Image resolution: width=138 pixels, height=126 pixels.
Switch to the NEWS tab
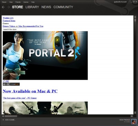46,7
